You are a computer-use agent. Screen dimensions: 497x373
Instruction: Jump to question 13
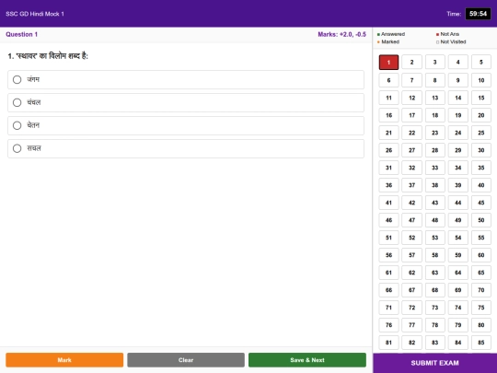coord(434,98)
